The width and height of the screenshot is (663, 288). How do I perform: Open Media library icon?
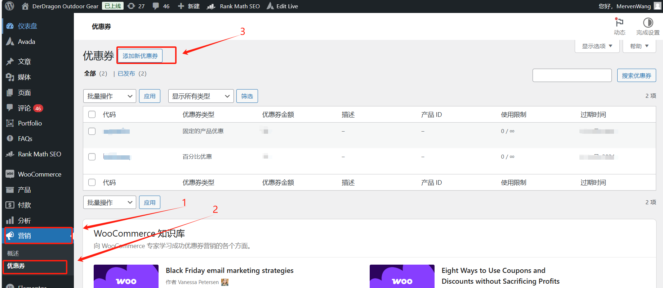pos(10,77)
